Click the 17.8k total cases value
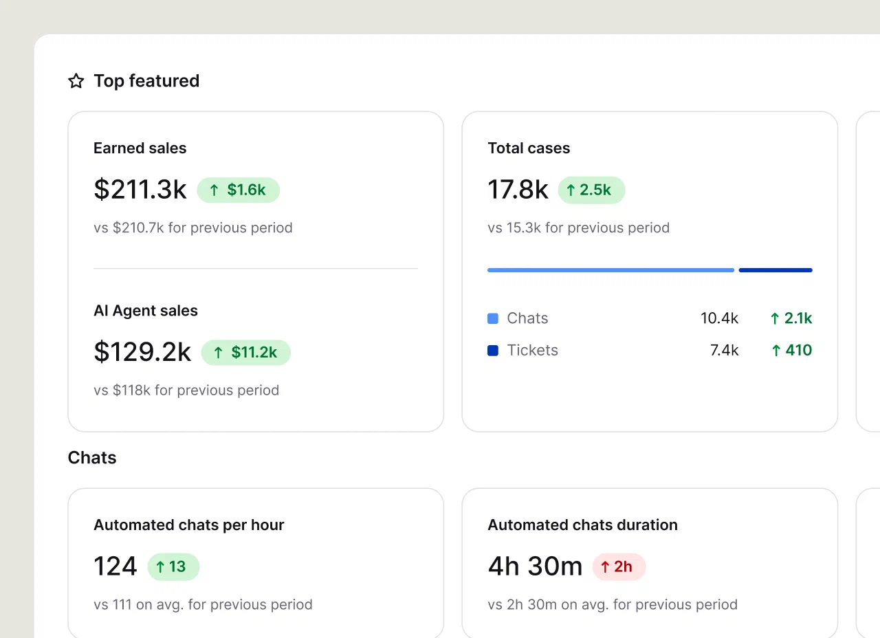This screenshot has height=638, width=880. point(518,189)
